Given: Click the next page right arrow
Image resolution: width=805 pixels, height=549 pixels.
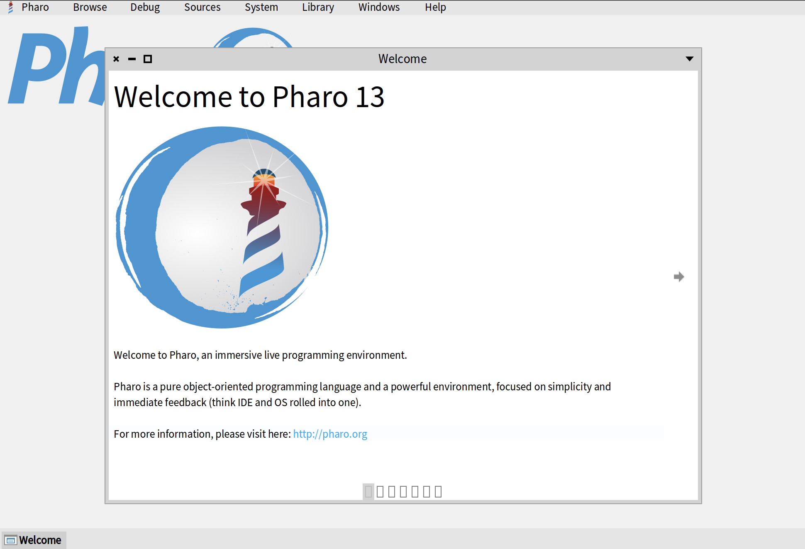Looking at the screenshot, I should click(679, 277).
